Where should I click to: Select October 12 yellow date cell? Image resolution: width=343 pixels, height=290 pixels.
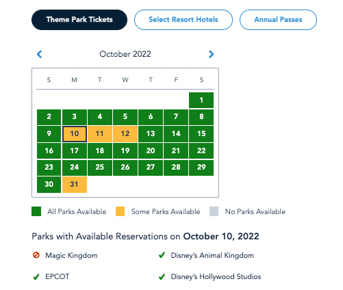tap(125, 134)
